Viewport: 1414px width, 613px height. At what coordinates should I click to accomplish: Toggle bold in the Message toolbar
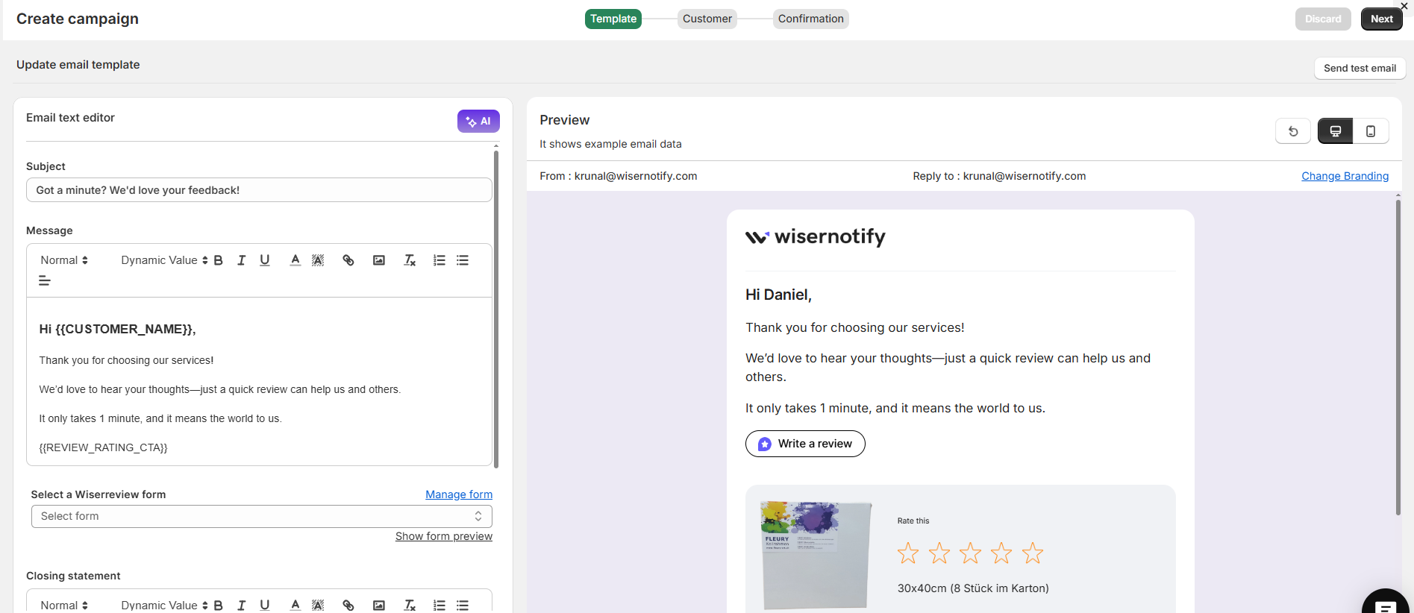point(219,260)
